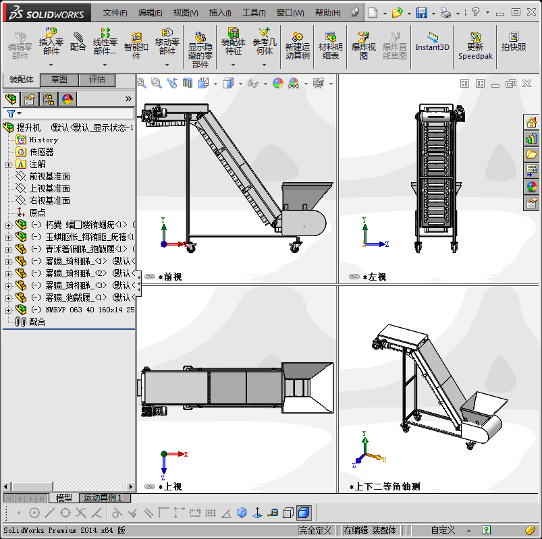The width and height of the screenshot is (542, 539).
Task: Open File Explorer folder icon in task pane
Action: click(532, 154)
